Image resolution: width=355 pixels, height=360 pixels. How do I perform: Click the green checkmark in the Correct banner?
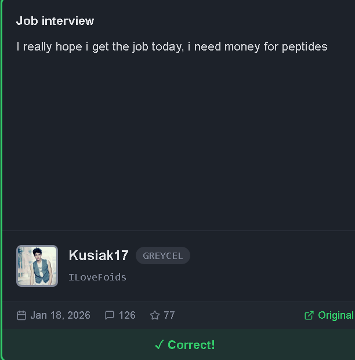click(159, 345)
